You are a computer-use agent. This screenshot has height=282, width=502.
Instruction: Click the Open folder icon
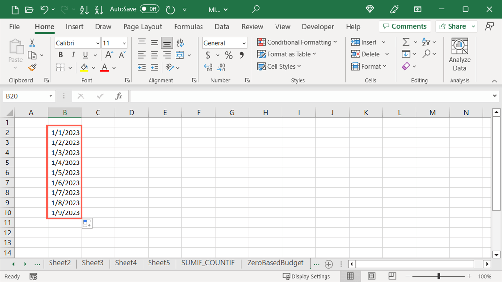pyautogui.click(x=29, y=10)
